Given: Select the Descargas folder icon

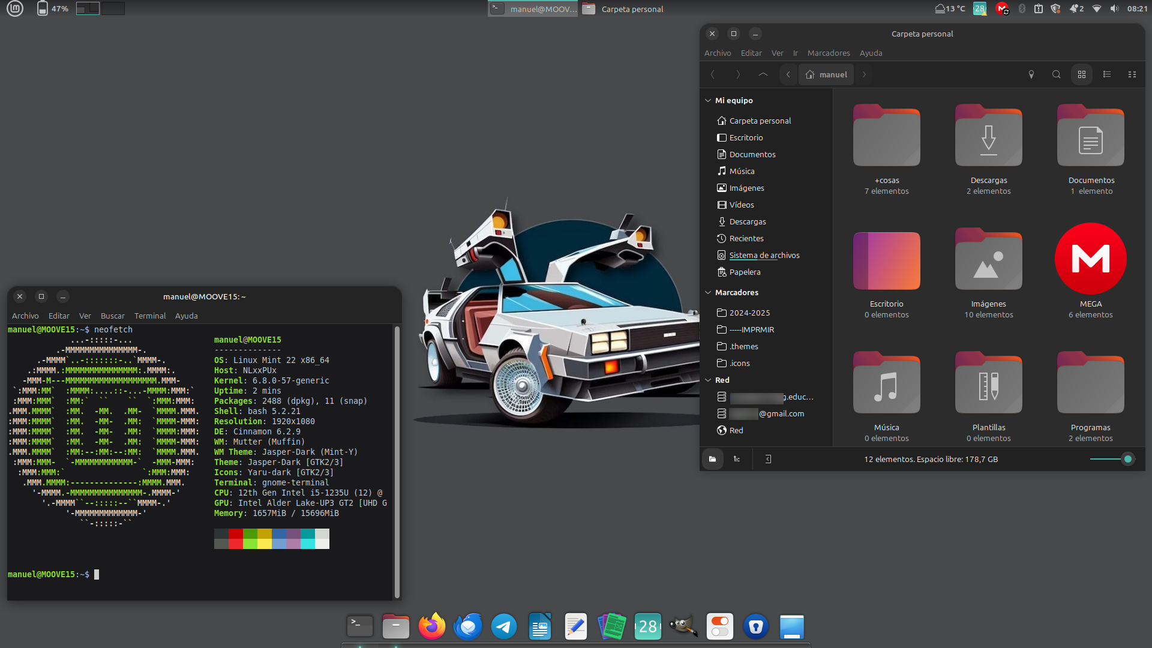Looking at the screenshot, I should [x=989, y=137].
